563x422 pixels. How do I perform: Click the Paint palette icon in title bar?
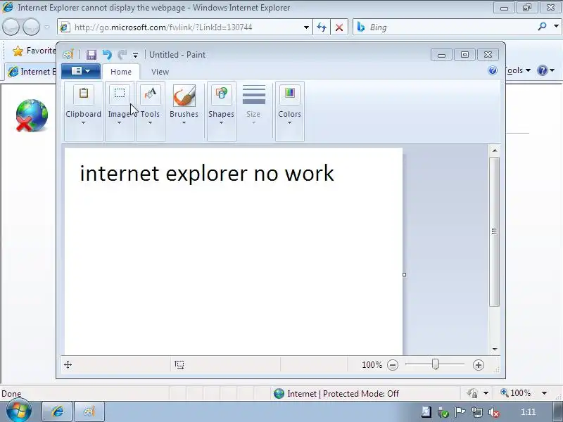[x=68, y=55]
